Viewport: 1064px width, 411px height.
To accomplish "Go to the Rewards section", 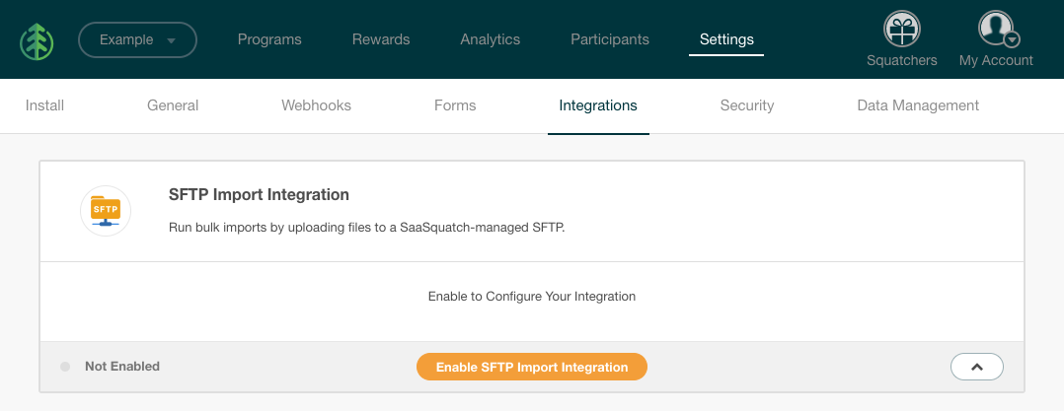I will coord(381,39).
